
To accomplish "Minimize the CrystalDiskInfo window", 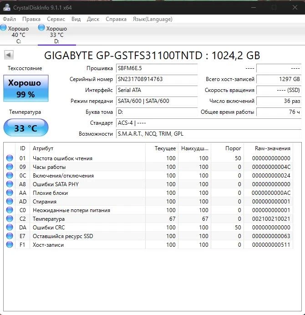I will [254, 7].
